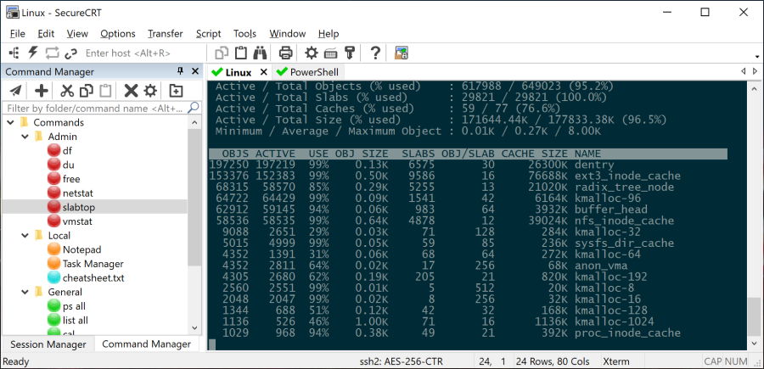Screen dimensions: 764x369
Task: Add a new command with the plus icon
Action: tap(41, 91)
